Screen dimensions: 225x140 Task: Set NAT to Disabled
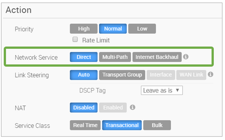84,107
